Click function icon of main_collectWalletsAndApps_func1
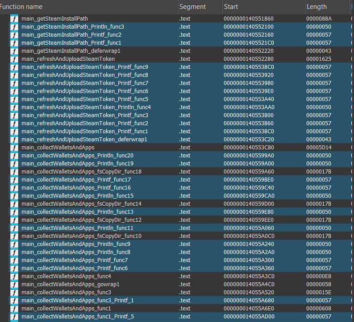Screen dimensions: 354x322 click(x=14, y=309)
